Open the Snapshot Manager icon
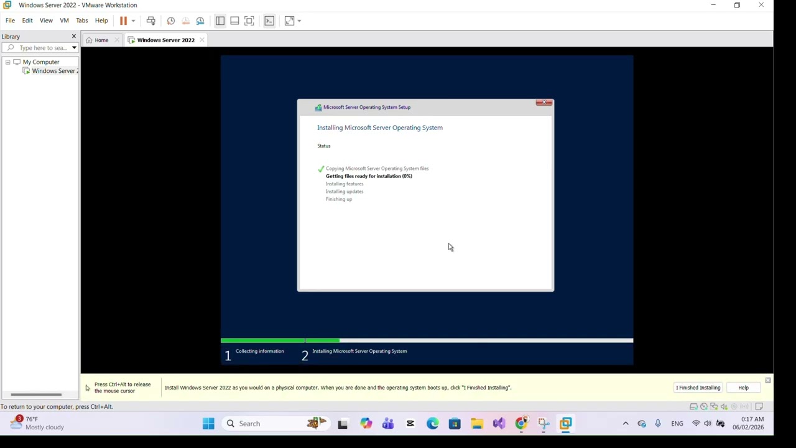Viewport: 796px width, 448px height. [200, 21]
